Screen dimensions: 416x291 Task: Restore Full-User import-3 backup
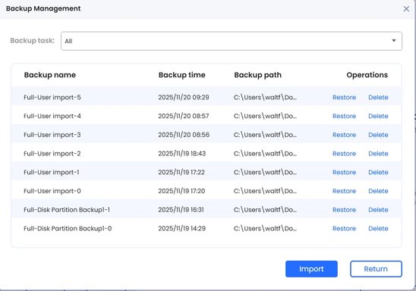(344, 135)
